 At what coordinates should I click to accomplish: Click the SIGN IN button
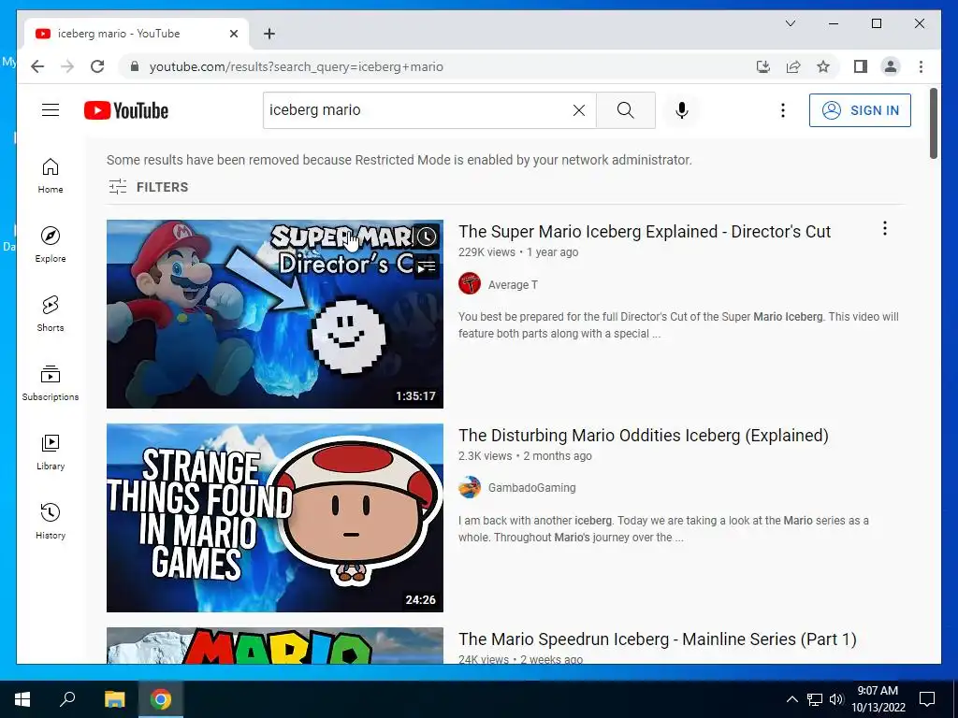coord(860,110)
